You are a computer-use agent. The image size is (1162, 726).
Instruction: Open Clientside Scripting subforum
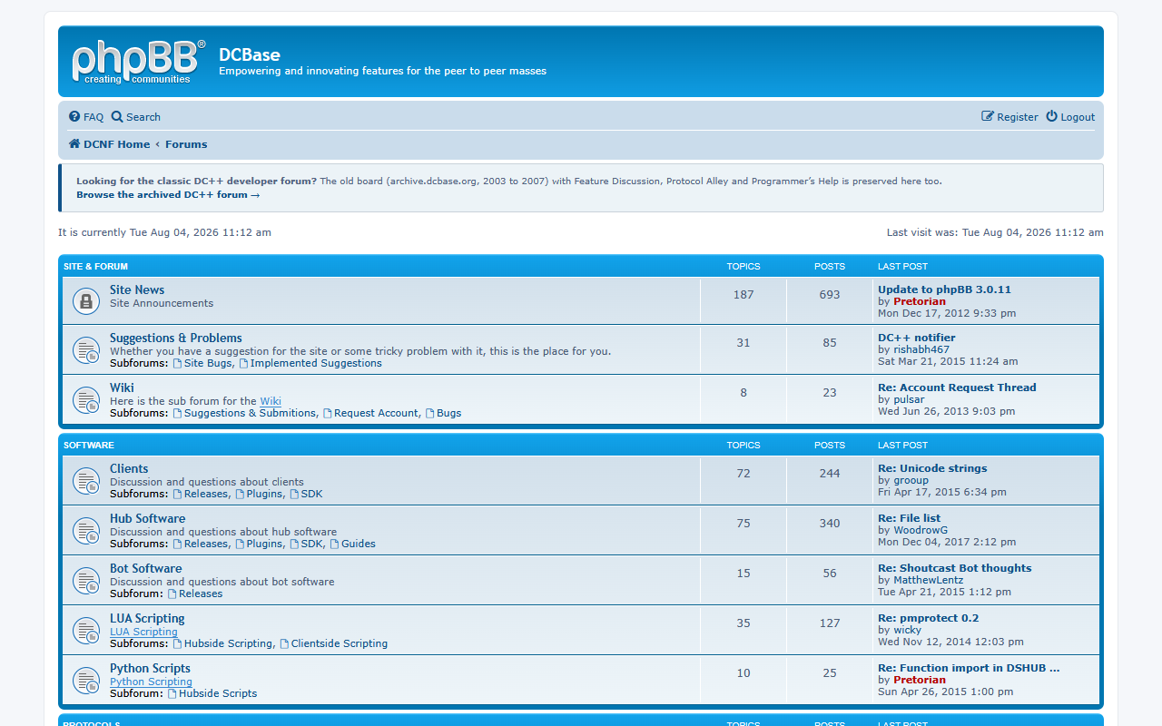pos(333,643)
